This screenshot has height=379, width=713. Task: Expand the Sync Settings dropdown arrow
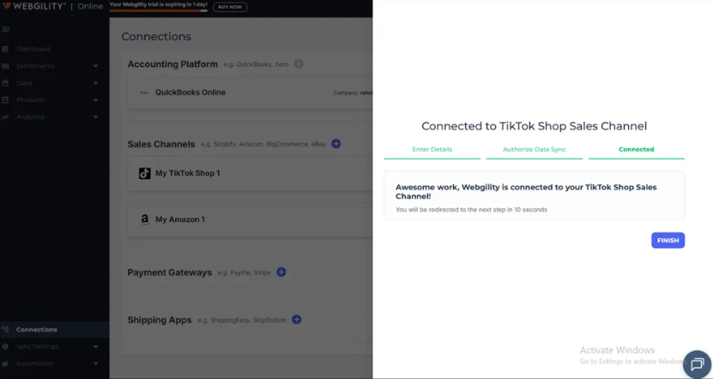point(95,346)
